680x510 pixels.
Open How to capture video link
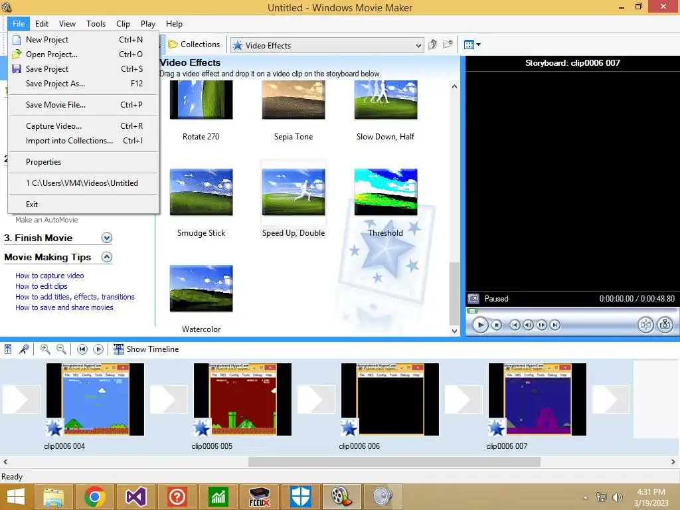tap(49, 276)
